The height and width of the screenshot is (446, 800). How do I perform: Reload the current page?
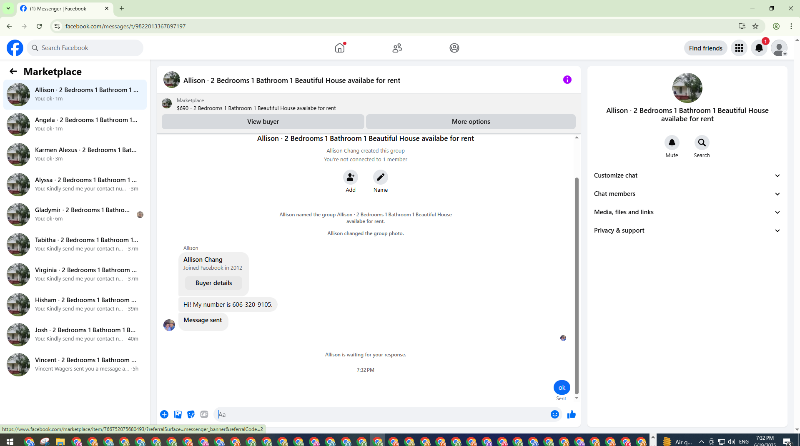[x=39, y=26]
